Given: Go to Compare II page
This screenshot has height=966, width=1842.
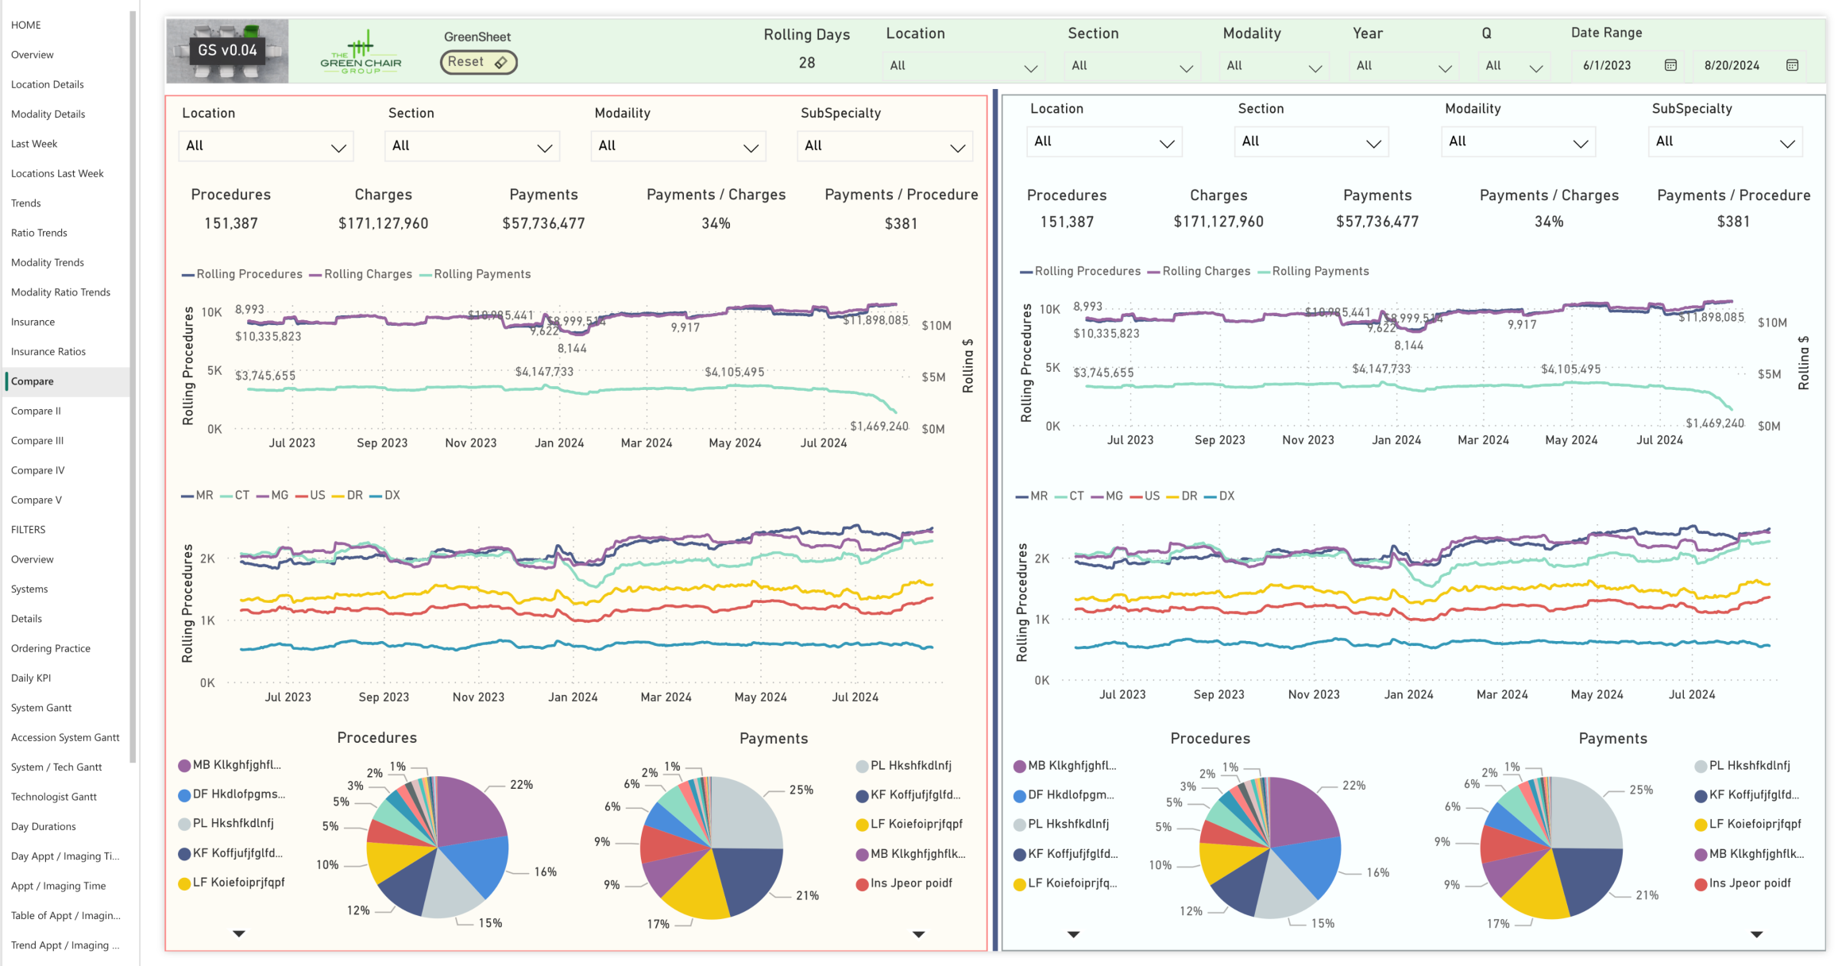Looking at the screenshot, I should click(36, 411).
